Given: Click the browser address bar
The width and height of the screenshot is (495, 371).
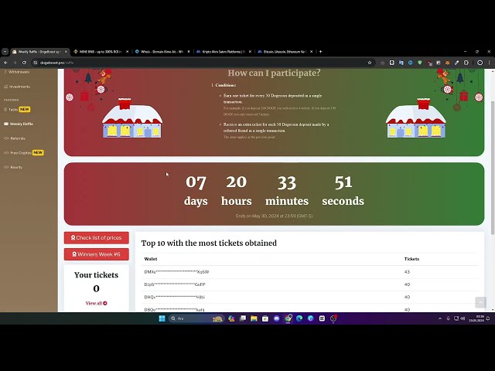Looking at the screenshot, I should point(193,62).
